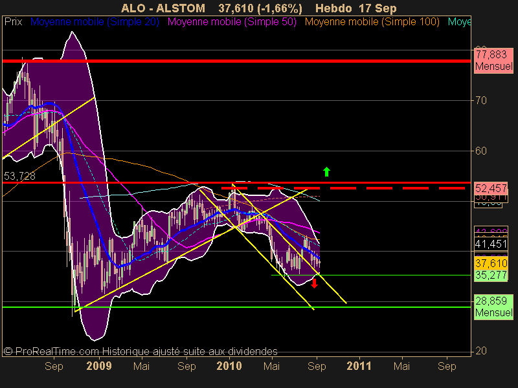The width and height of the screenshot is (518, 388).
Task: Click the white '41,451' price tag
Action: tap(491, 244)
